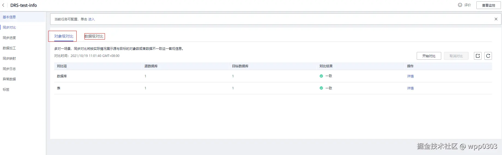Open 详情 for the 数据库 row

click(410, 76)
